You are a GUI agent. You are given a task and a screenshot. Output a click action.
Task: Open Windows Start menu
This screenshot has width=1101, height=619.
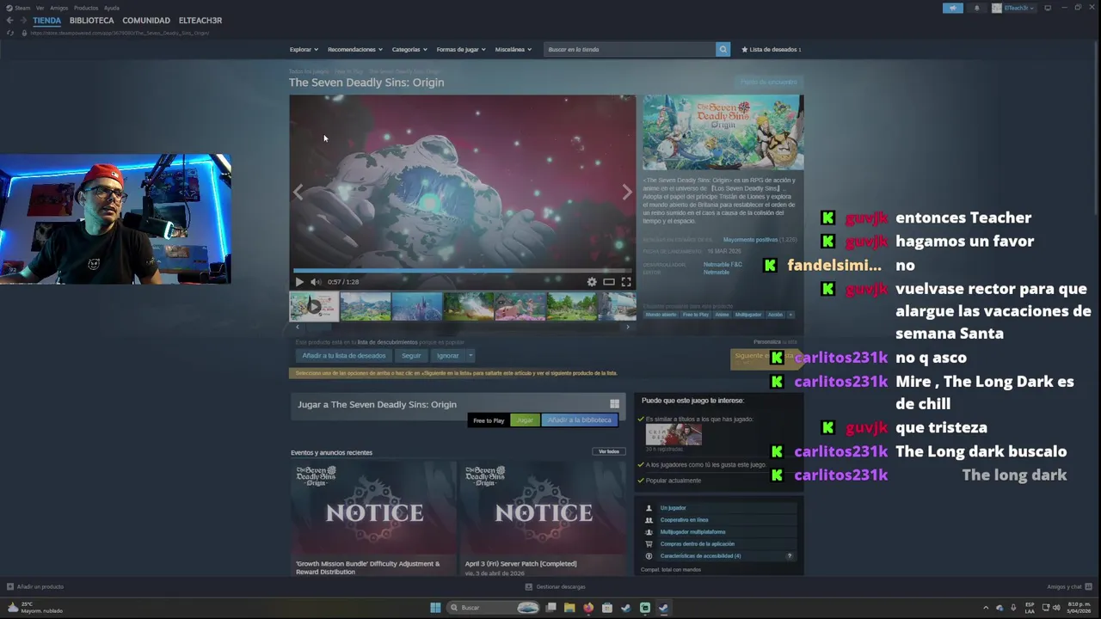(x=435, y=608)
